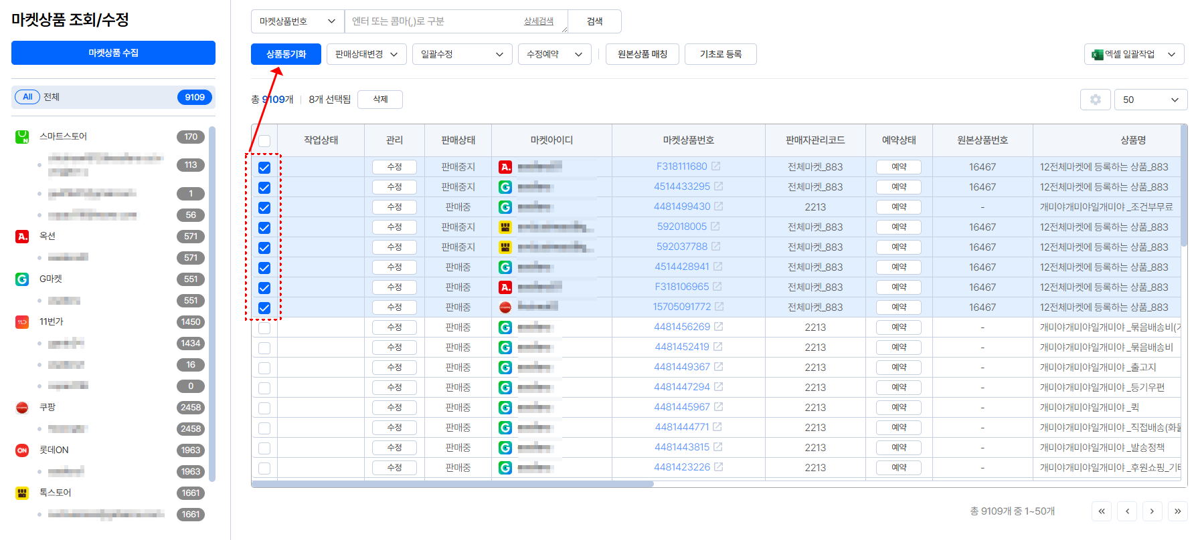Uncheck the row with product F318111680
1194x540 pixels.
(264, 168)
